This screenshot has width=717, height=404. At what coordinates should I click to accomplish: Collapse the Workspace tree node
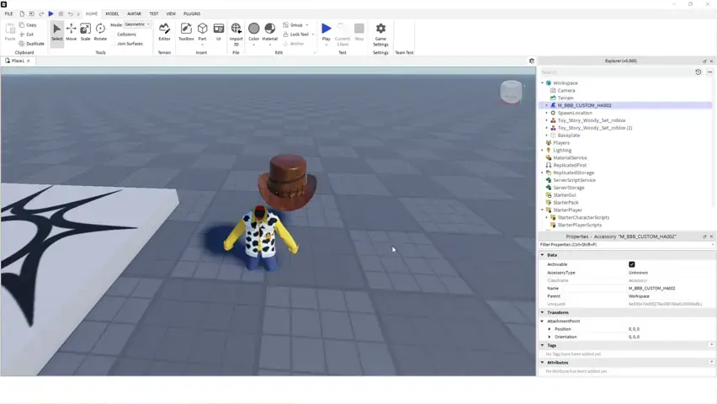(542, 83)
